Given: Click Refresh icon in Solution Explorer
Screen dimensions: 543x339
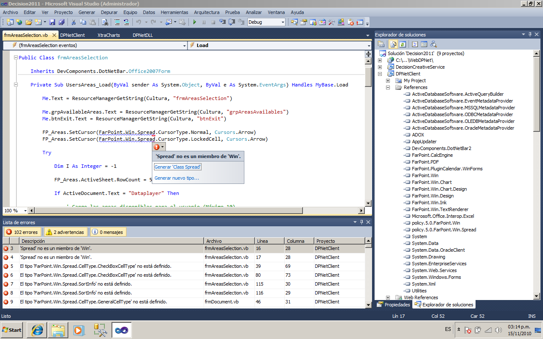Looking at the screenshot, I should pyautogui.click(x=402, y=44).
